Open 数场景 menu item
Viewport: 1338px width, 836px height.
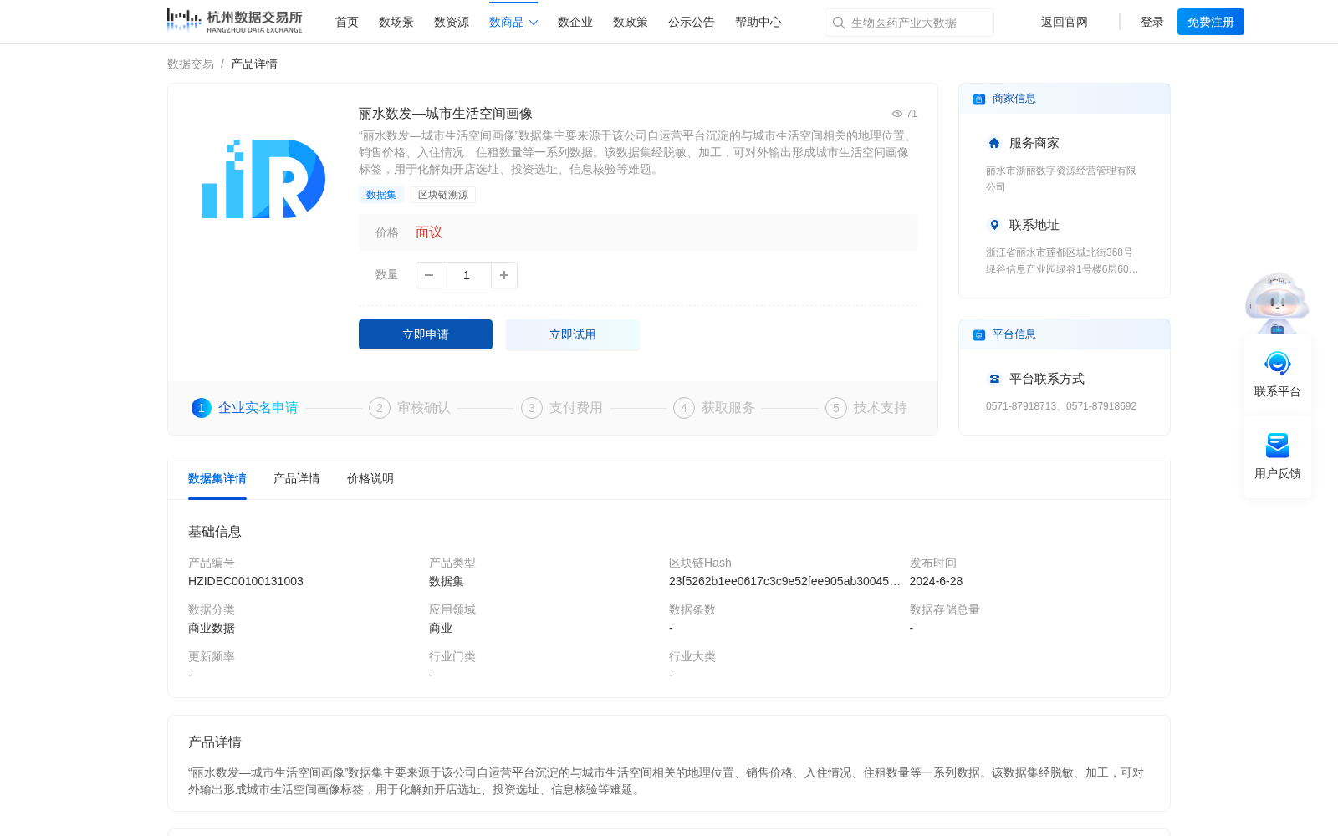(396, 22)
